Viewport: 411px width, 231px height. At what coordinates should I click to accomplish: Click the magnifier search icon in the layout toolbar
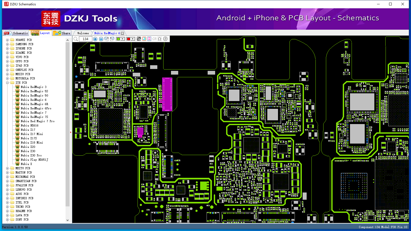pyautogui.click(x=76, y=39)
